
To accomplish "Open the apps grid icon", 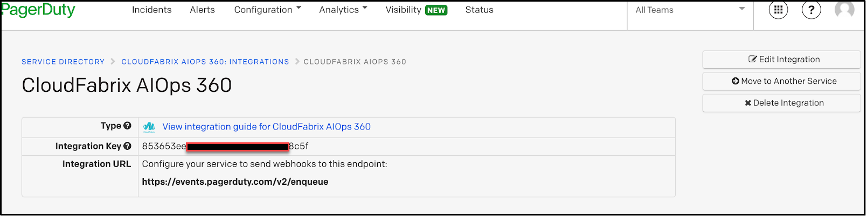I will [778, 10].
